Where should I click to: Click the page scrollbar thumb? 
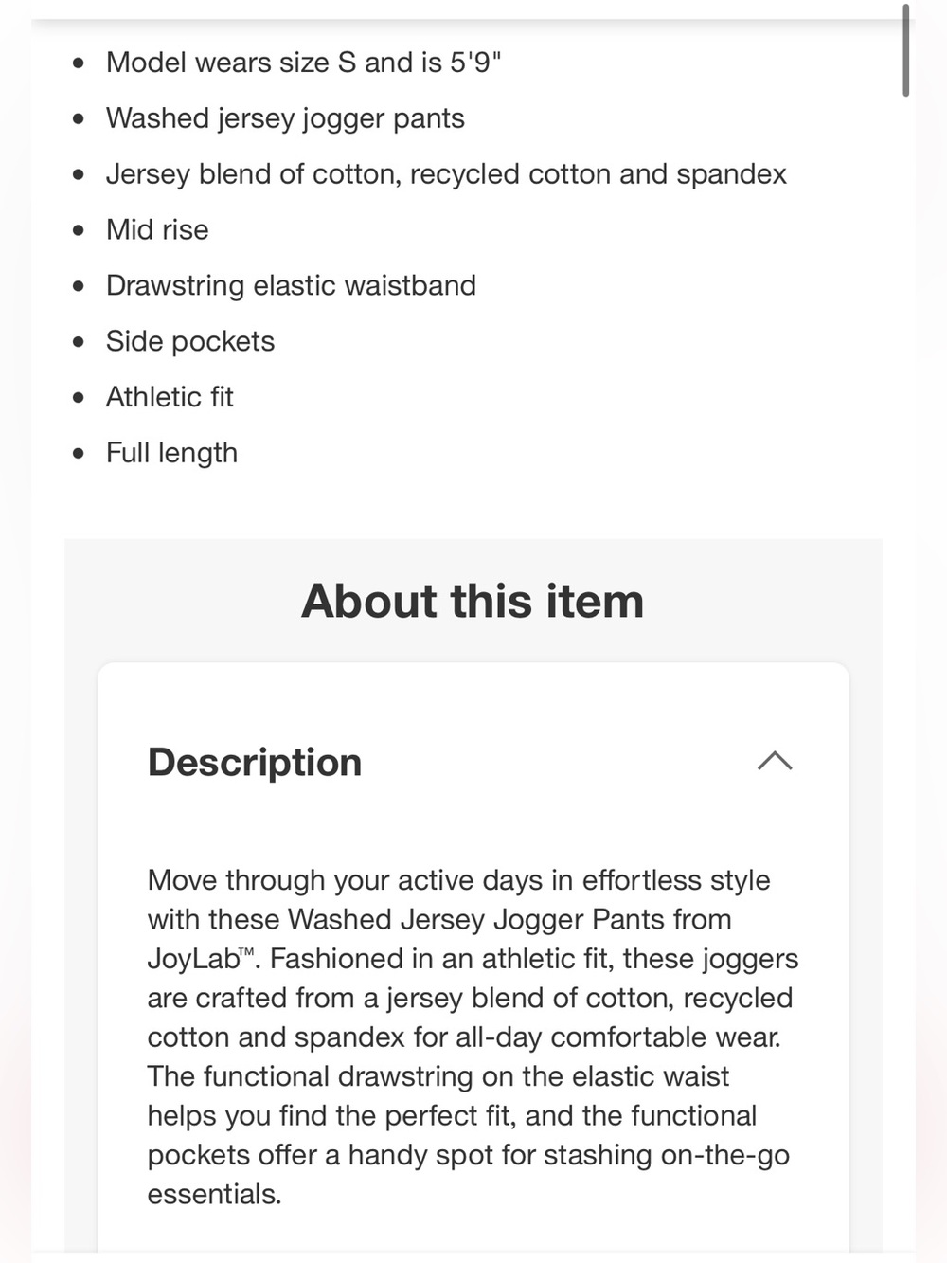906,50
